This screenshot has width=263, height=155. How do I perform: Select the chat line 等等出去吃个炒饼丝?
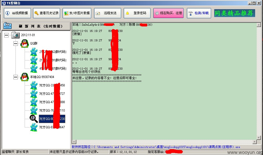[x=86, y=72]
